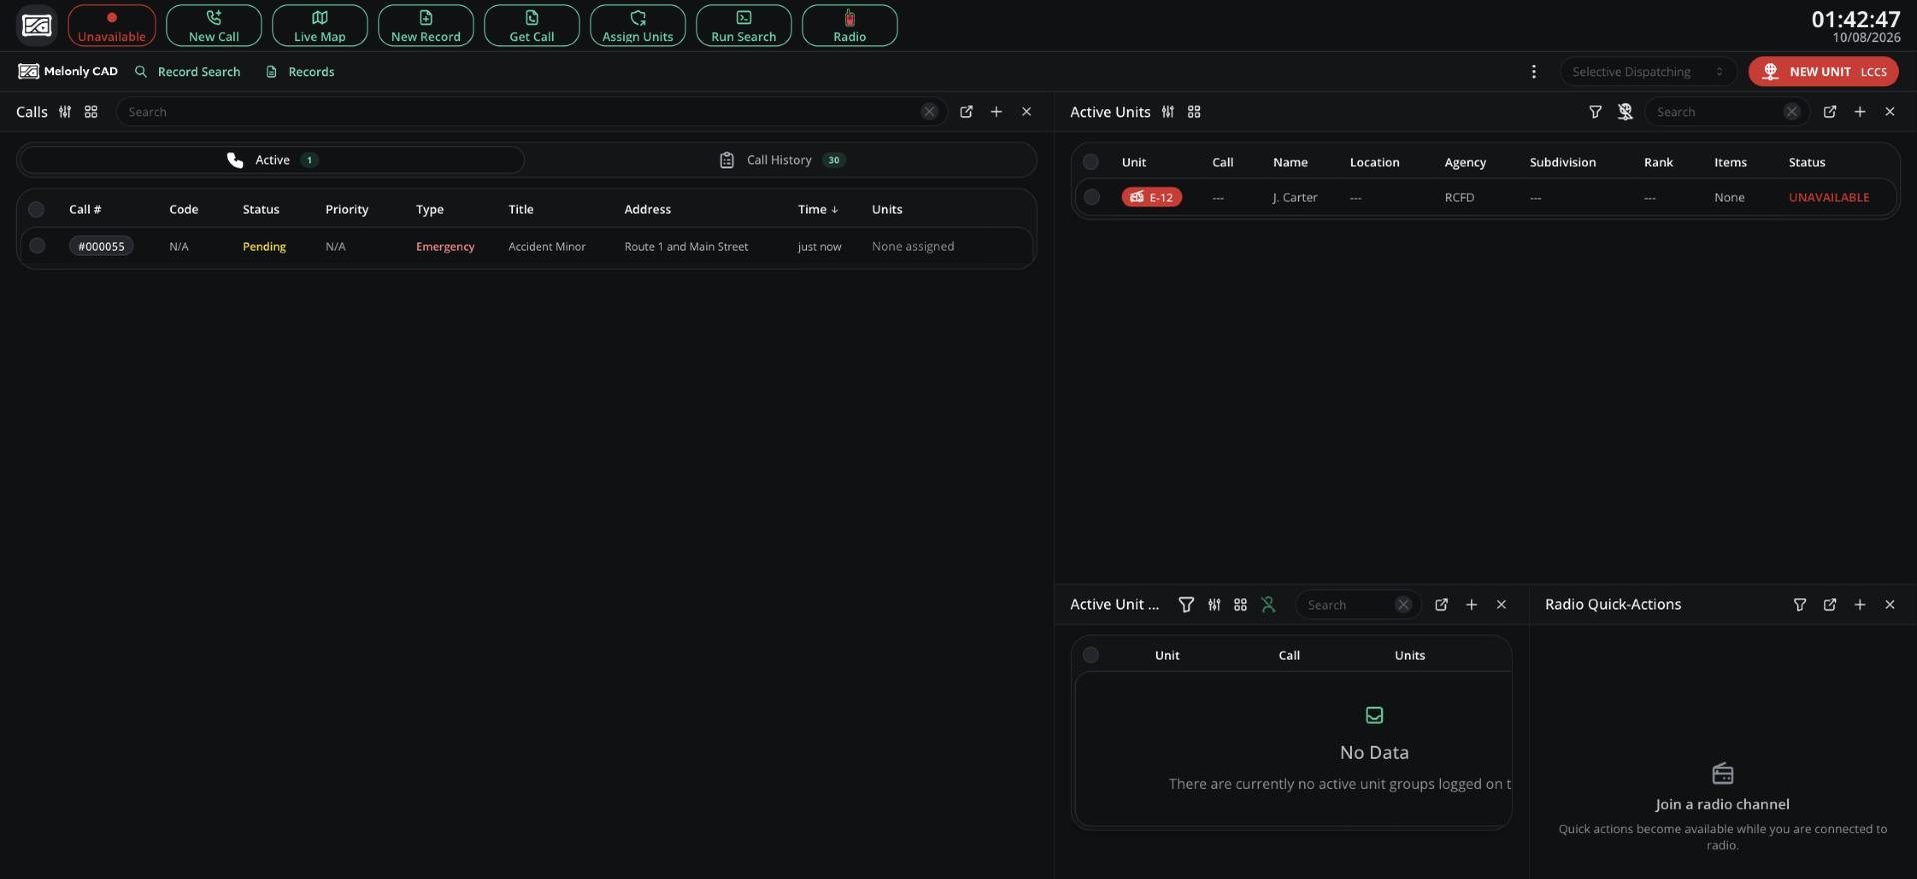Open the three-dot more options menu
1917x879 pixels.
click(1534, 72)
